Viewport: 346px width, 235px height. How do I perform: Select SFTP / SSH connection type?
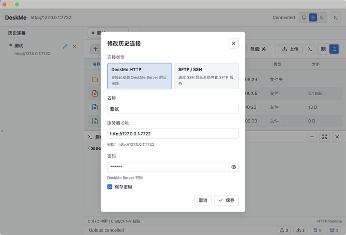tap(206, 76)
